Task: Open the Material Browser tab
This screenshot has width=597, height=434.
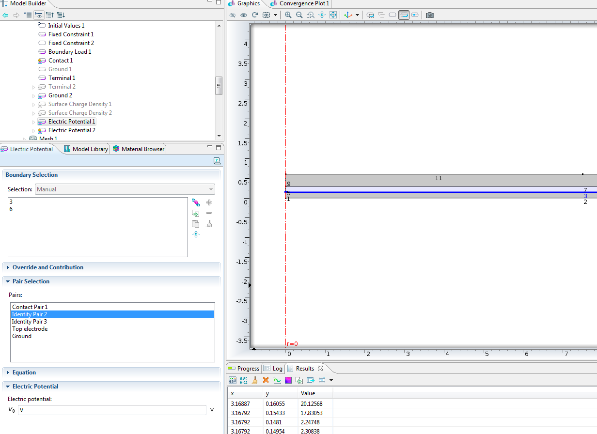Action: coord(142,149)
